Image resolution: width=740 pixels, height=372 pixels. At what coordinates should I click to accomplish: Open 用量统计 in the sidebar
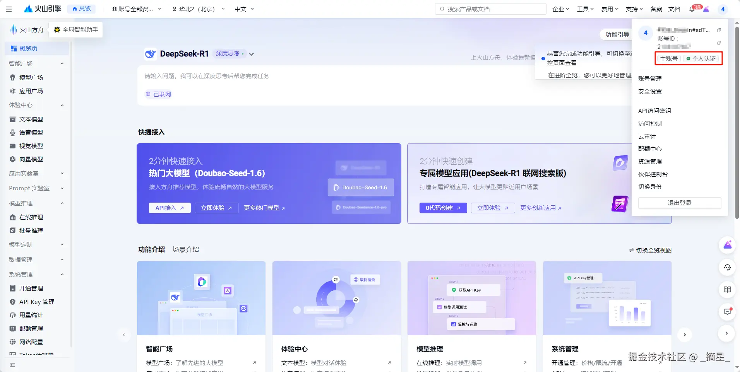[31, 315]
